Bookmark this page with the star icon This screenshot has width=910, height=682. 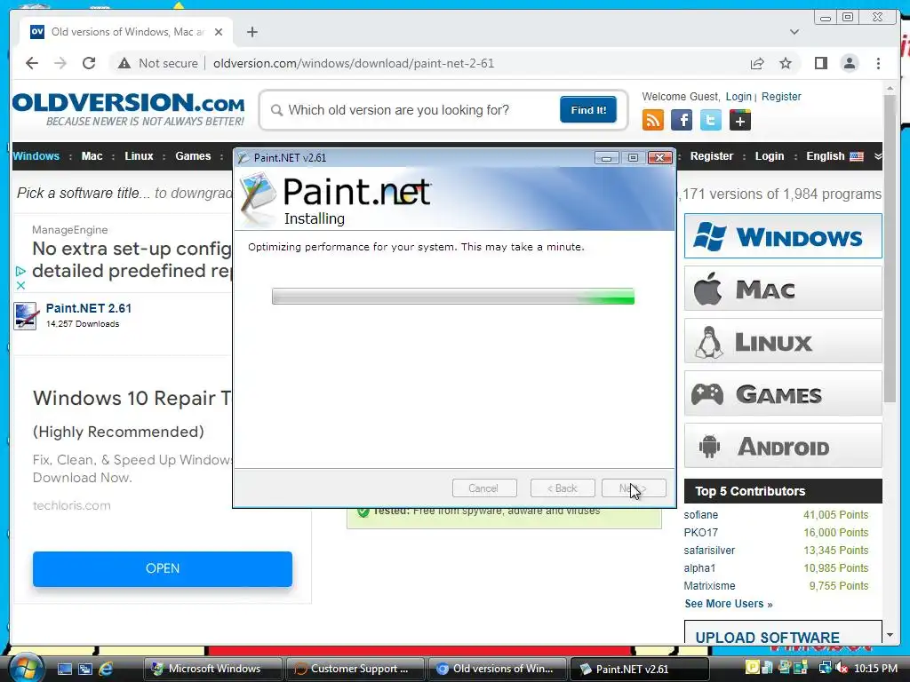[786, 63]
